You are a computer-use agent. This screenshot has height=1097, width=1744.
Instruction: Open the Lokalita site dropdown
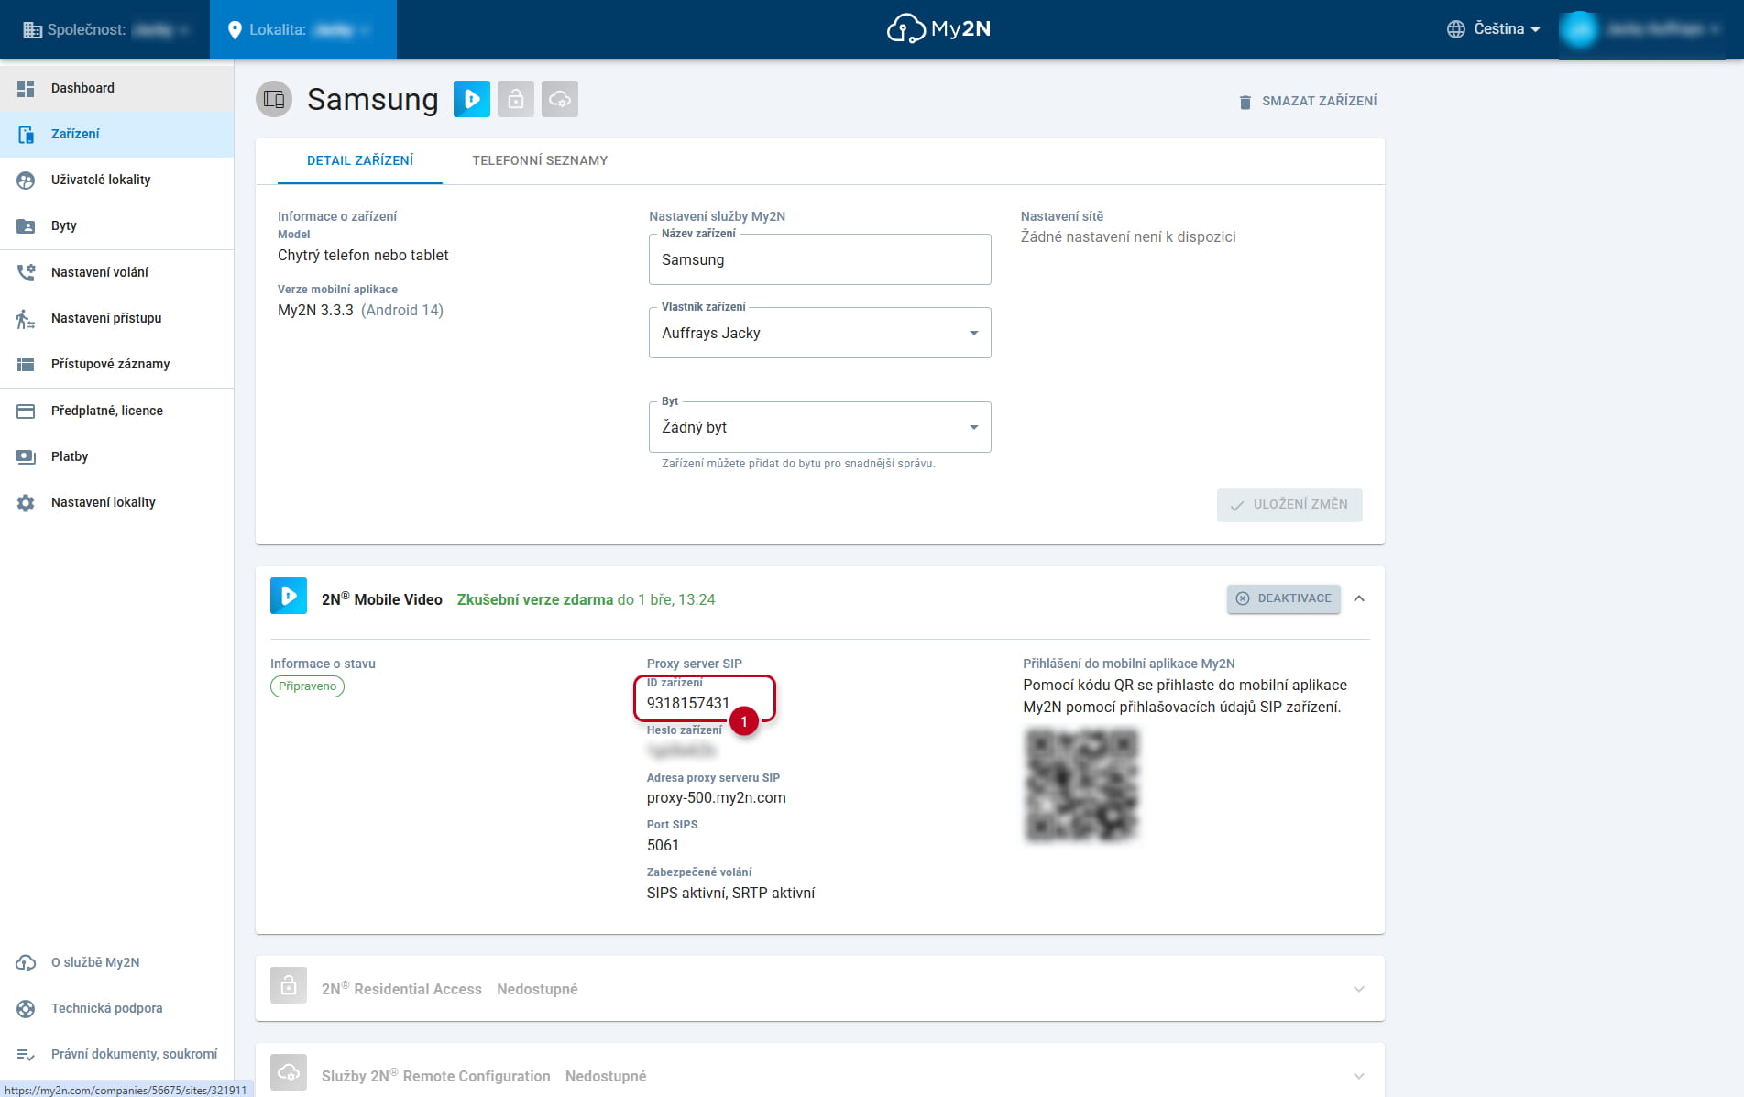coord(303,29)
